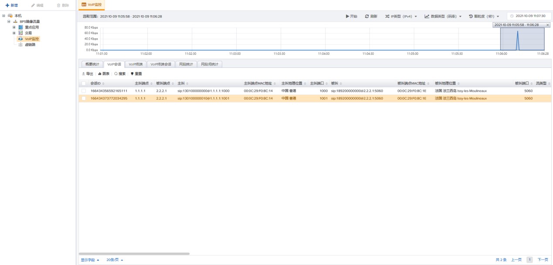Image resolution: width=553 pixels, height=265 pixels.
Task: Switch to the 概要统计 tab
Action: click(92, 64)
